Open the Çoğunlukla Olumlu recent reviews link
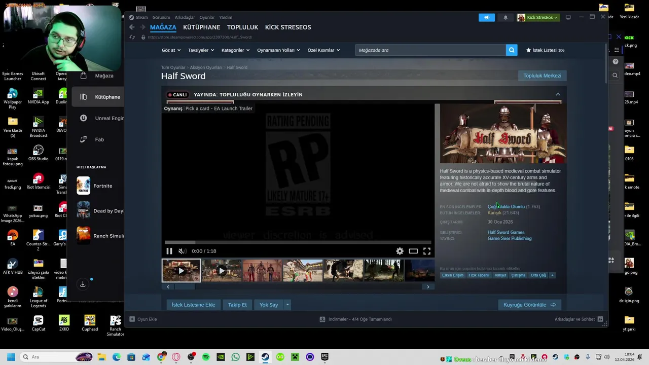This screenshot has width=649, height=365. click(x=506, y=206)
